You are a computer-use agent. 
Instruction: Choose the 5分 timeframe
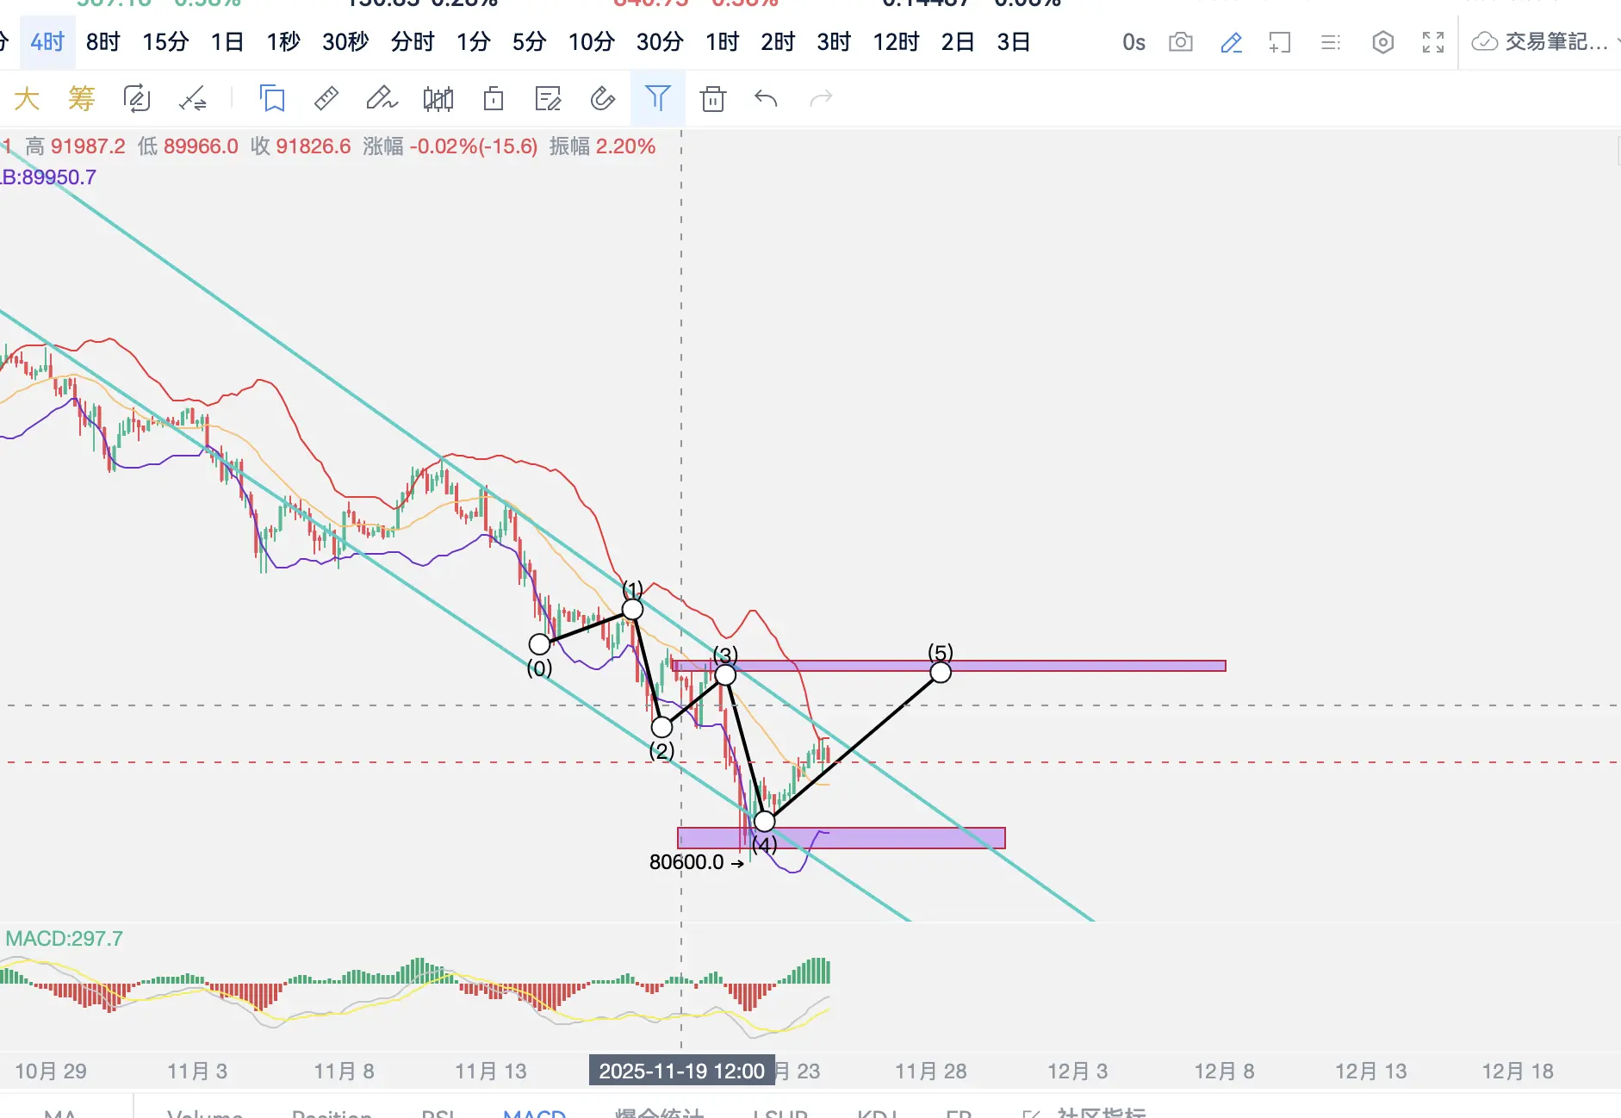coord(530,42)
